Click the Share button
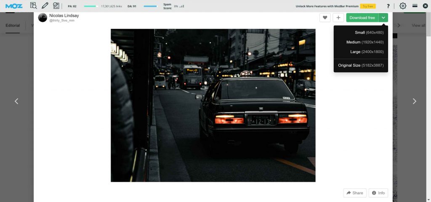Image resolution: width=431 pixels, height=202 pixels. 354,193
